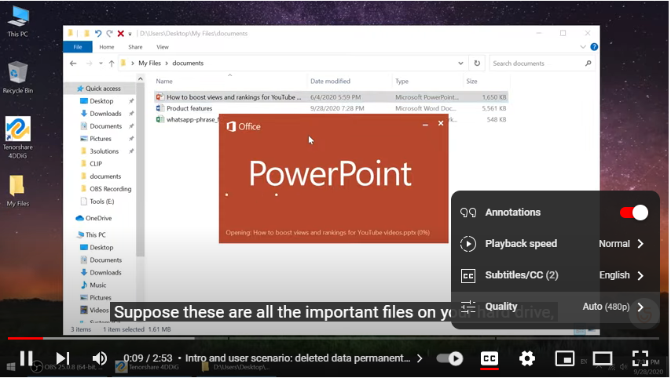Toggle the Annotations switch off
The width and height of the screenshot is (671, 378).
click(x=634, y=213)
